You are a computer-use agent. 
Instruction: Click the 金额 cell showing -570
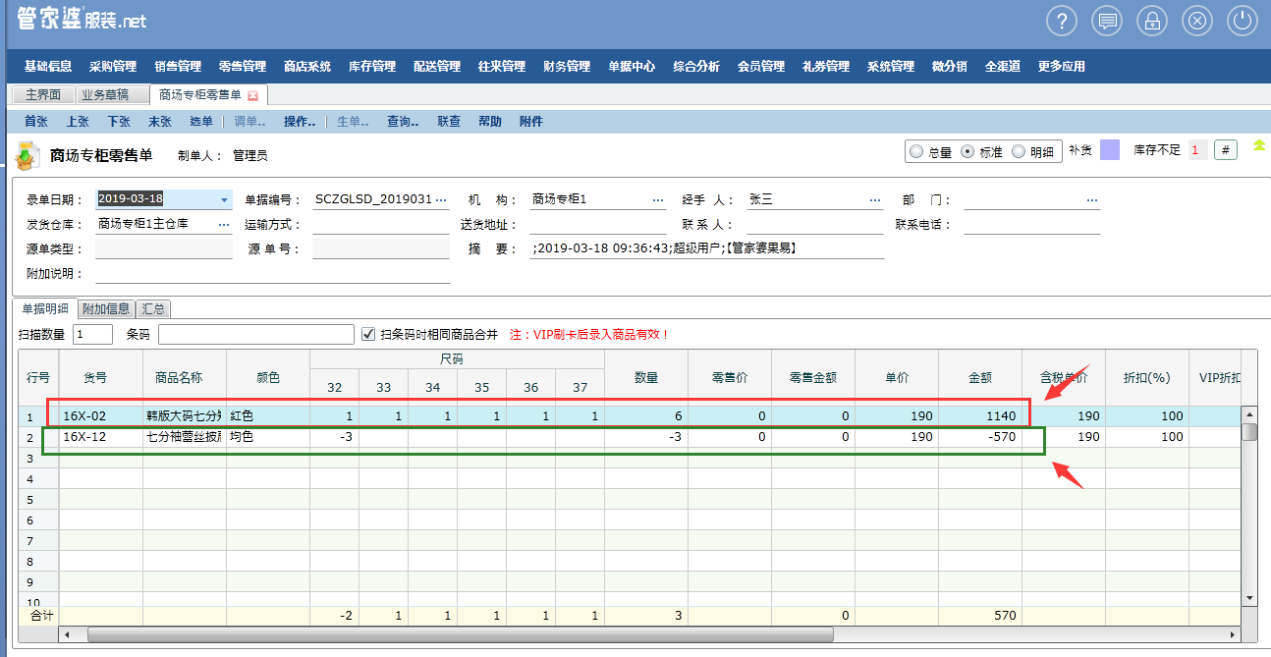(x=980, y=437)
